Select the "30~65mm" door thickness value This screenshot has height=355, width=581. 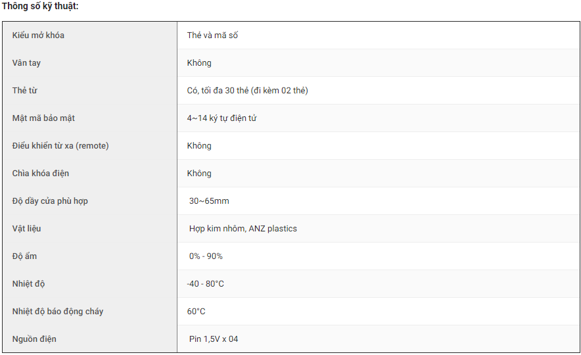(x=209, y=201)
